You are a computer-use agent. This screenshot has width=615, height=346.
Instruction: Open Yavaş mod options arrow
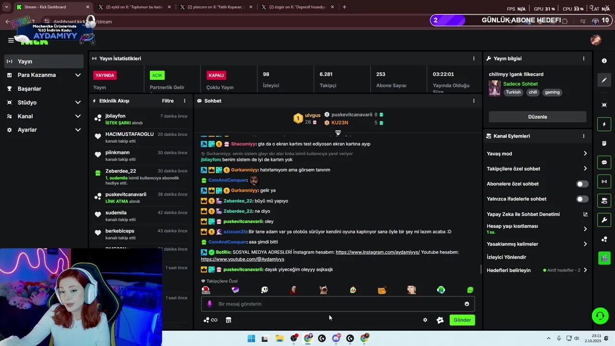[x=585, y=154]
